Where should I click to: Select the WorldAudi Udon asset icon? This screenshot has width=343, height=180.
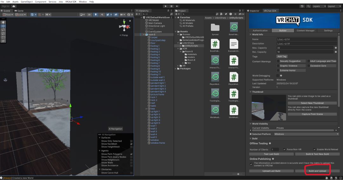point(215,110)
